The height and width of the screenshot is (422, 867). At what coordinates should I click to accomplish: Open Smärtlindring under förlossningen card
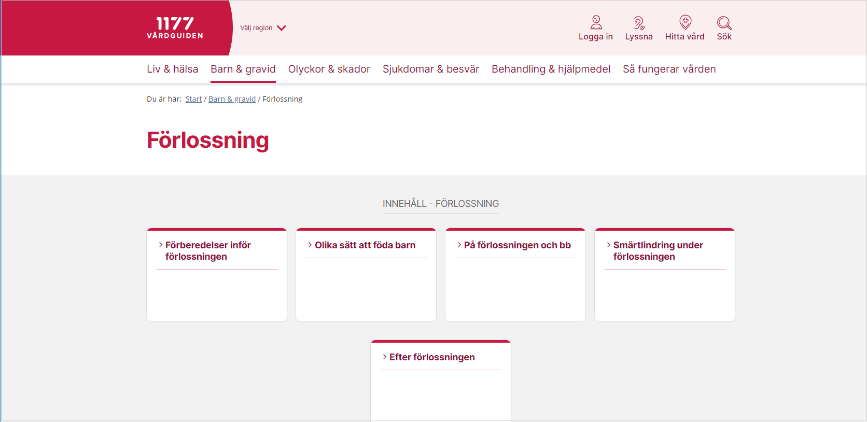pyautogui.click(x=658, y=250)
